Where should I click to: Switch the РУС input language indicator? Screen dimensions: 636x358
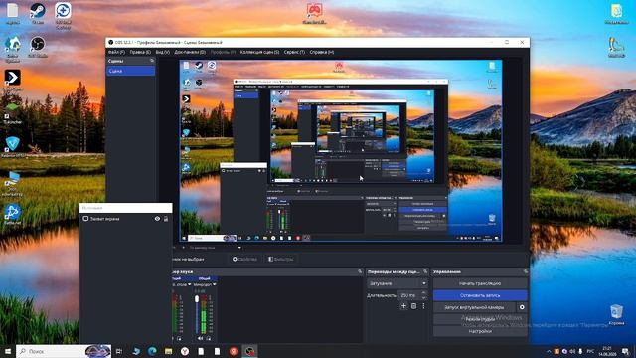tap(590, 351)
